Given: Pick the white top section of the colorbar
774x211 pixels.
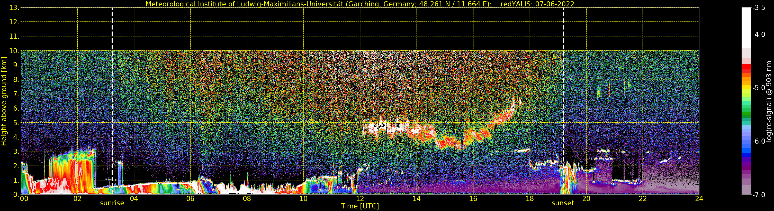Looking at the screenshot, I should pyautogui.click(x=746, y=28).
